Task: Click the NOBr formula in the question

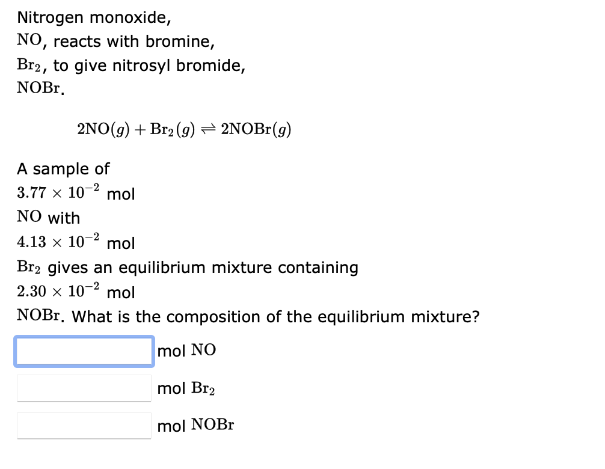Action: coord(37,316)
